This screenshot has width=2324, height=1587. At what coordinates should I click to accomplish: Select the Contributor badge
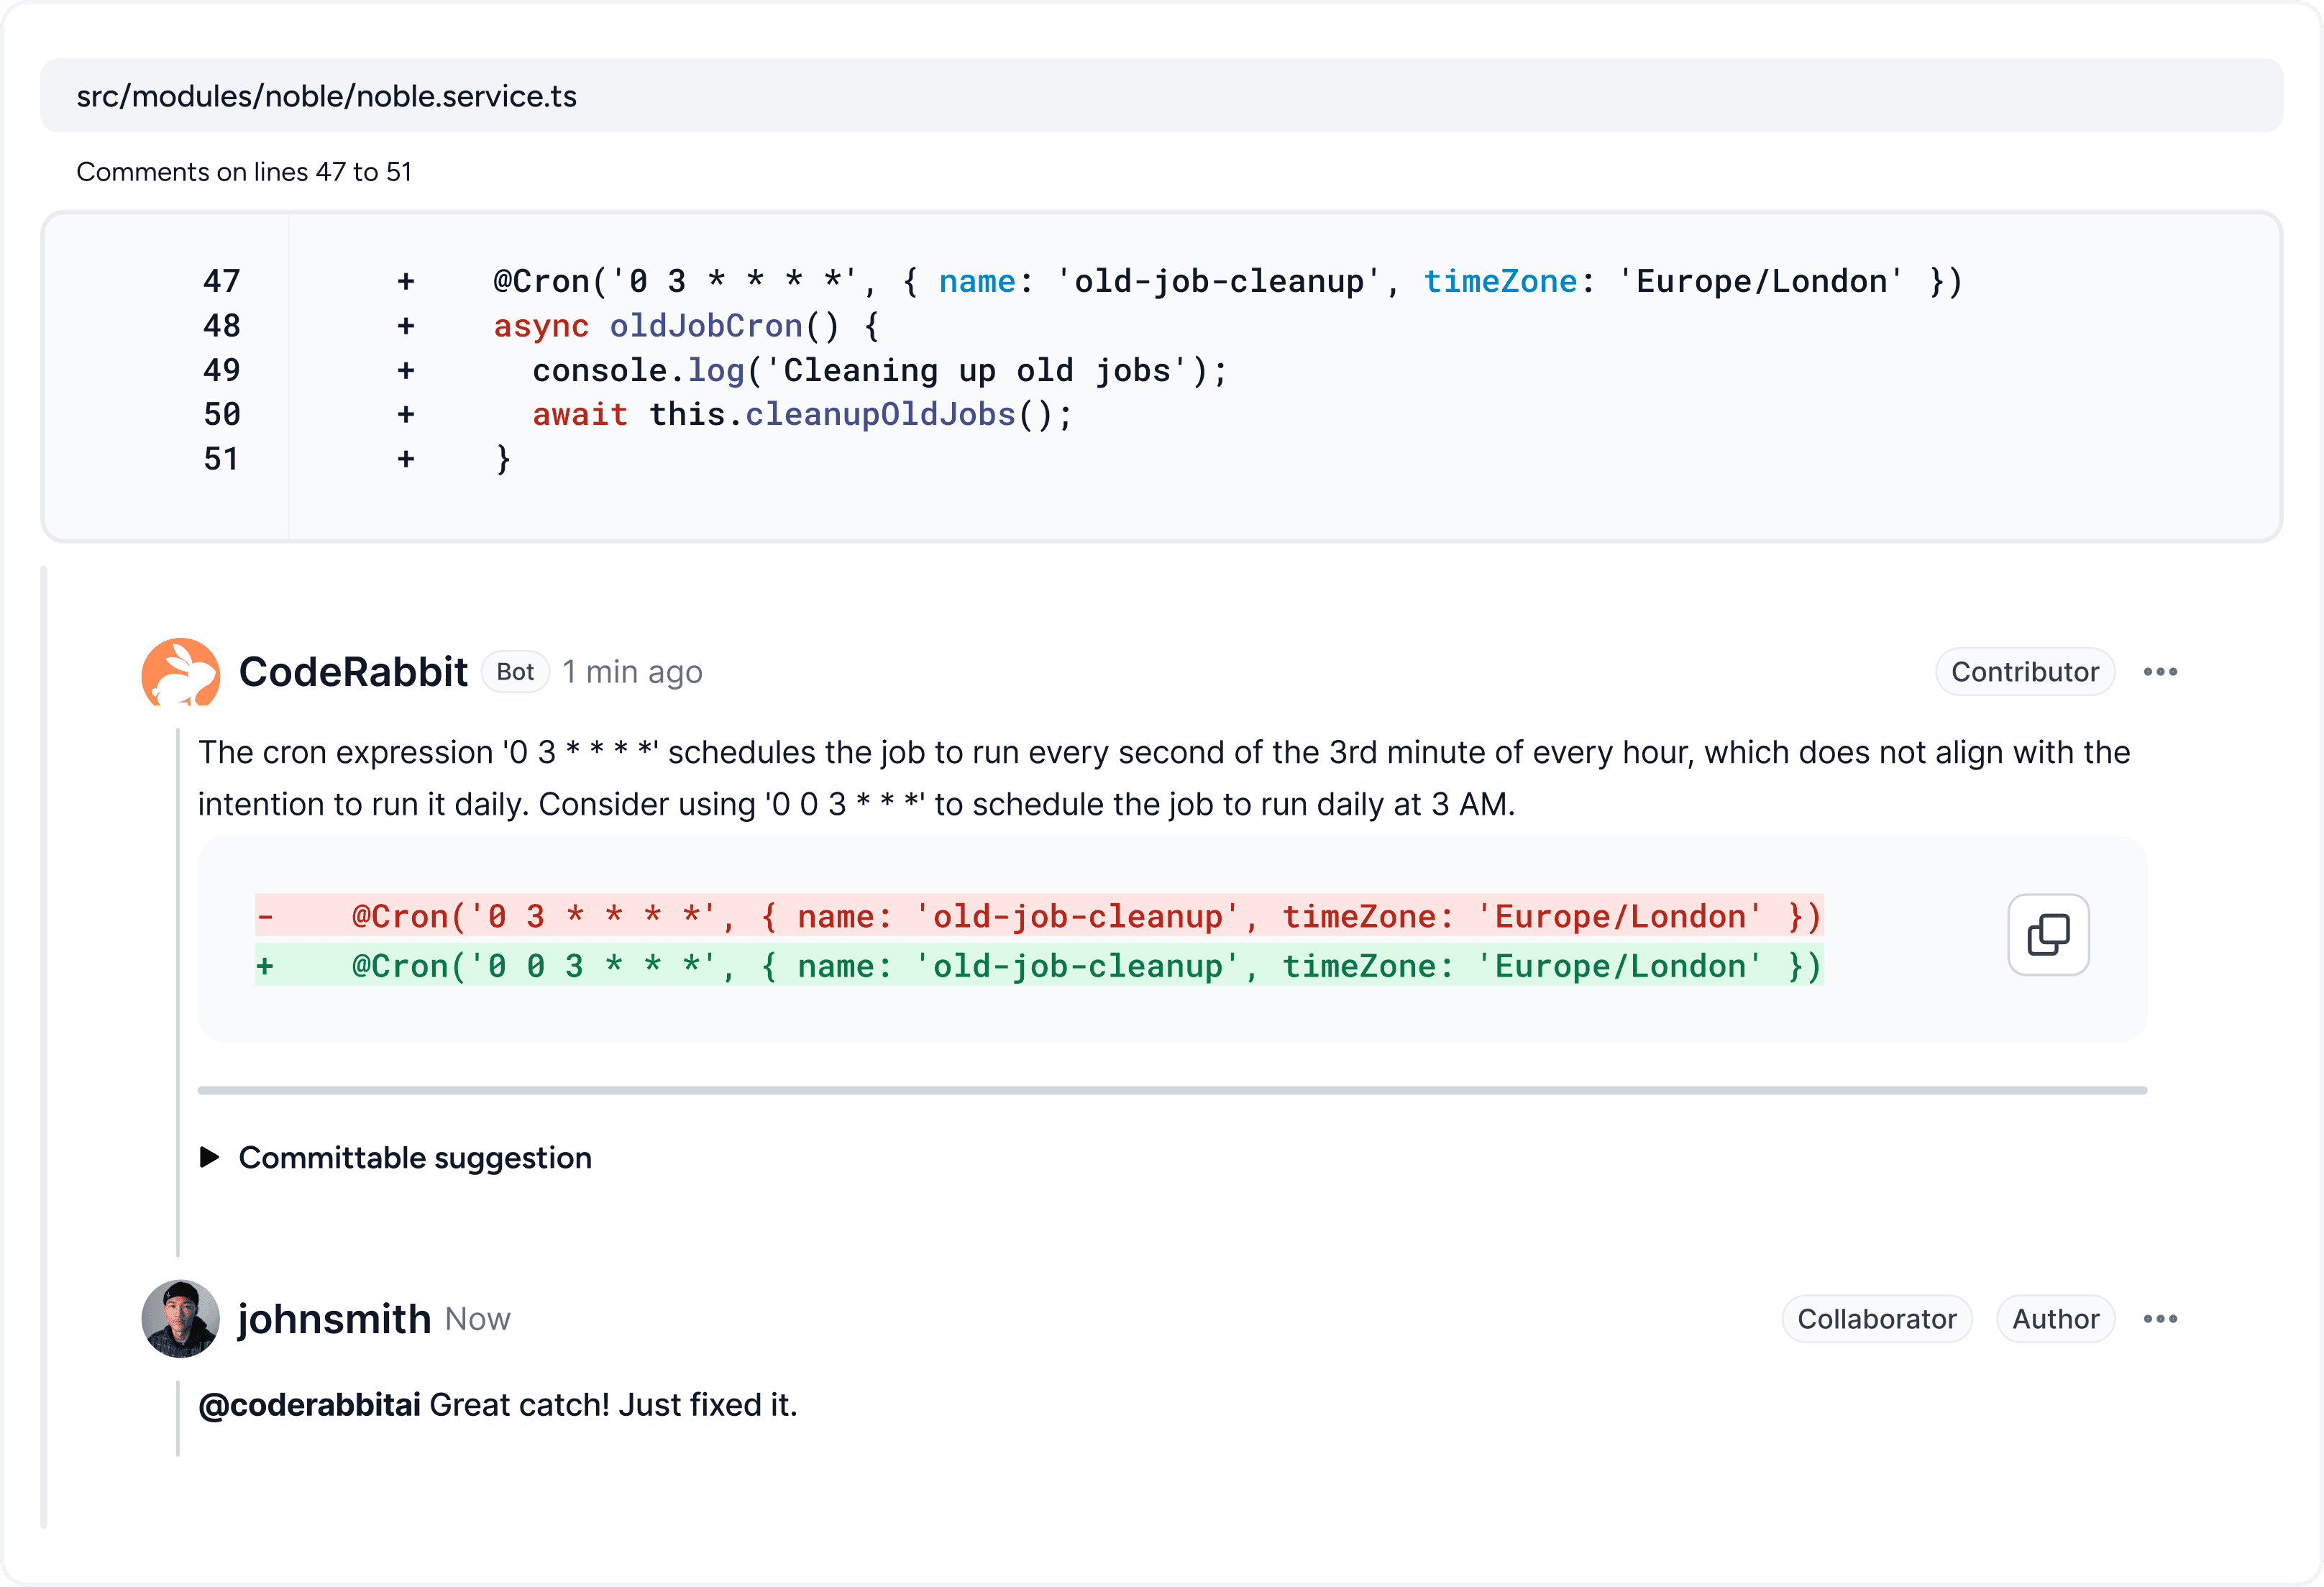point(2025,672)
